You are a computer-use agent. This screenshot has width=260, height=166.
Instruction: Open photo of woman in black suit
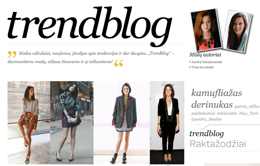point(167,122)
